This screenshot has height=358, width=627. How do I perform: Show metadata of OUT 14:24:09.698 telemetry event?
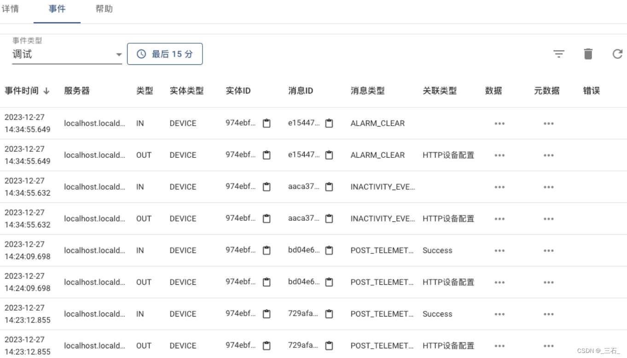[x=548, y=282]
